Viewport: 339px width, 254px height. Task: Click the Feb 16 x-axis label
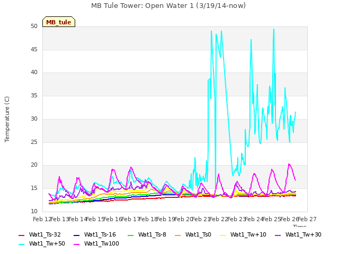tap(113, 220)
